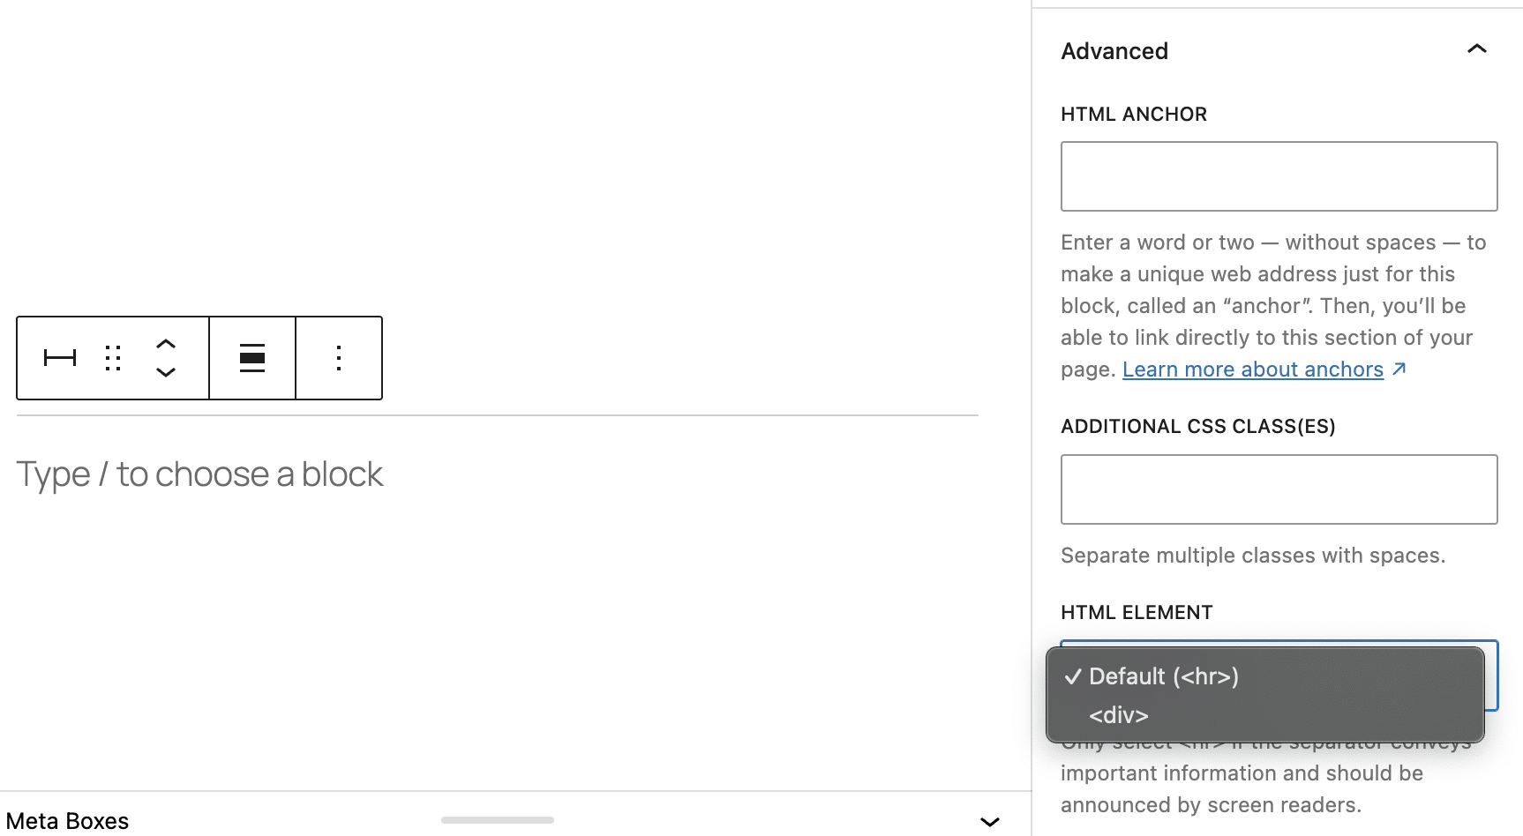
Task: Click the drag dots to reposition the block
Action: 112,358
